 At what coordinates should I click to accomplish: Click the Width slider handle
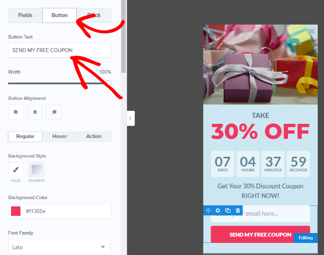point(109,83)
